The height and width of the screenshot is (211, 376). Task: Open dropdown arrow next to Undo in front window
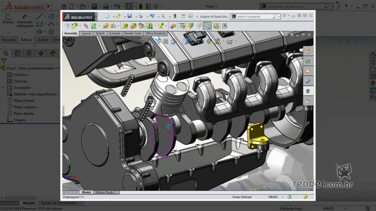[x=158, y=16]
